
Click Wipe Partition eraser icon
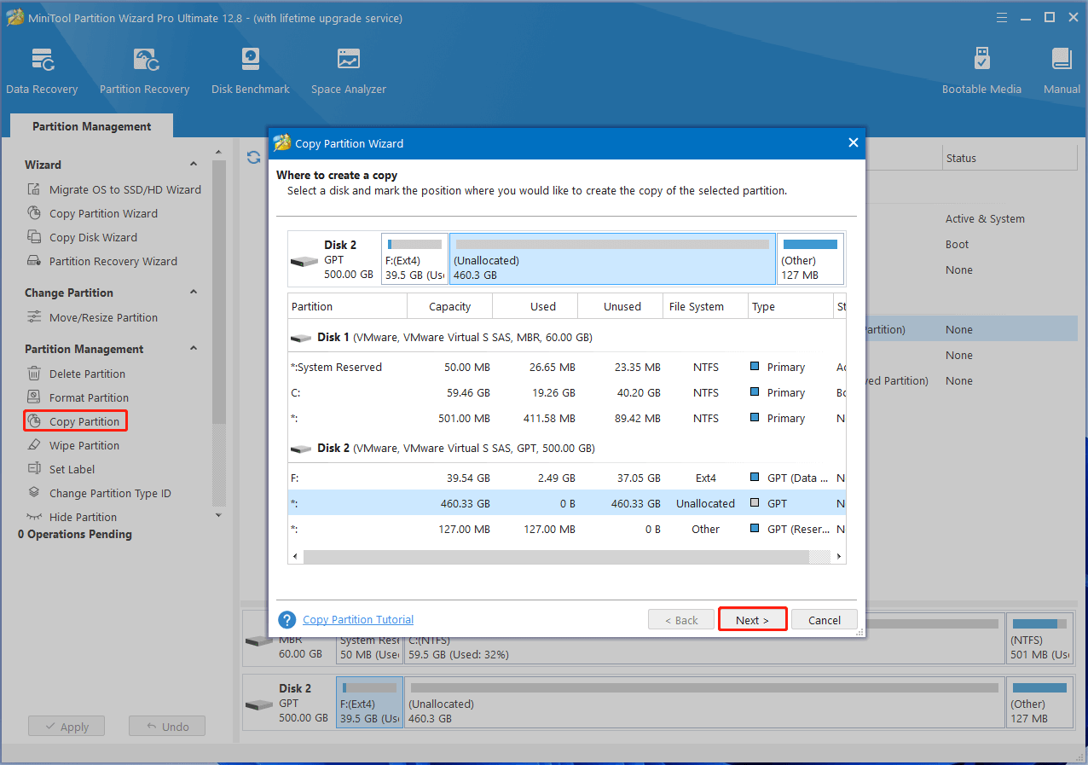[x=34, y=445]
